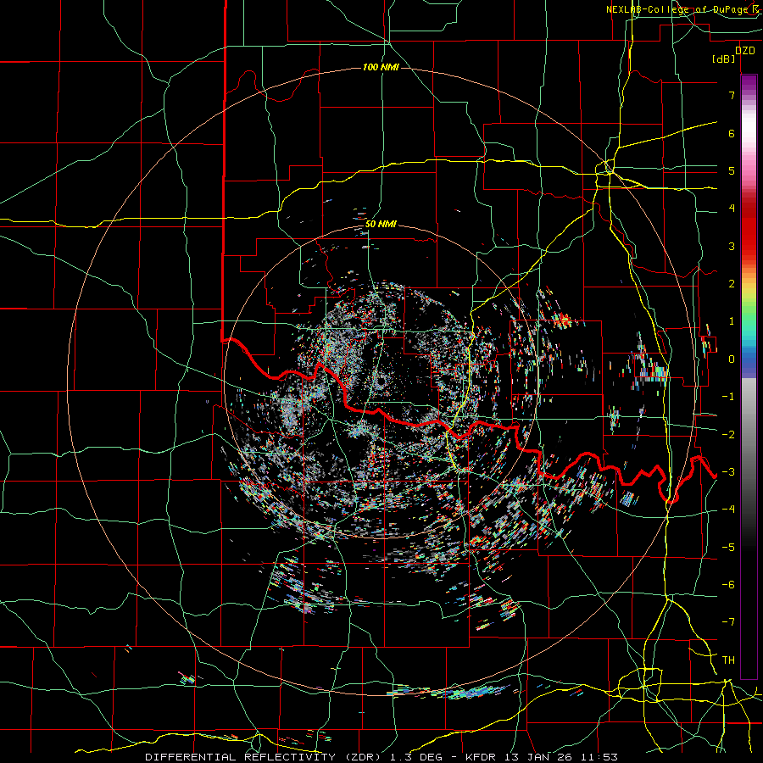This screenshot has height=763, width=763.
Task: Click the "DIFFERENTIAL REFLECTIVITY (ZDR)" caption text
Action: click(x=263, y=757)
